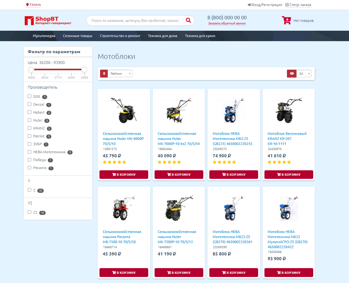Open the shopping cart icon
349x283 pixels.
pyautogui.click(x=287, y=20)
